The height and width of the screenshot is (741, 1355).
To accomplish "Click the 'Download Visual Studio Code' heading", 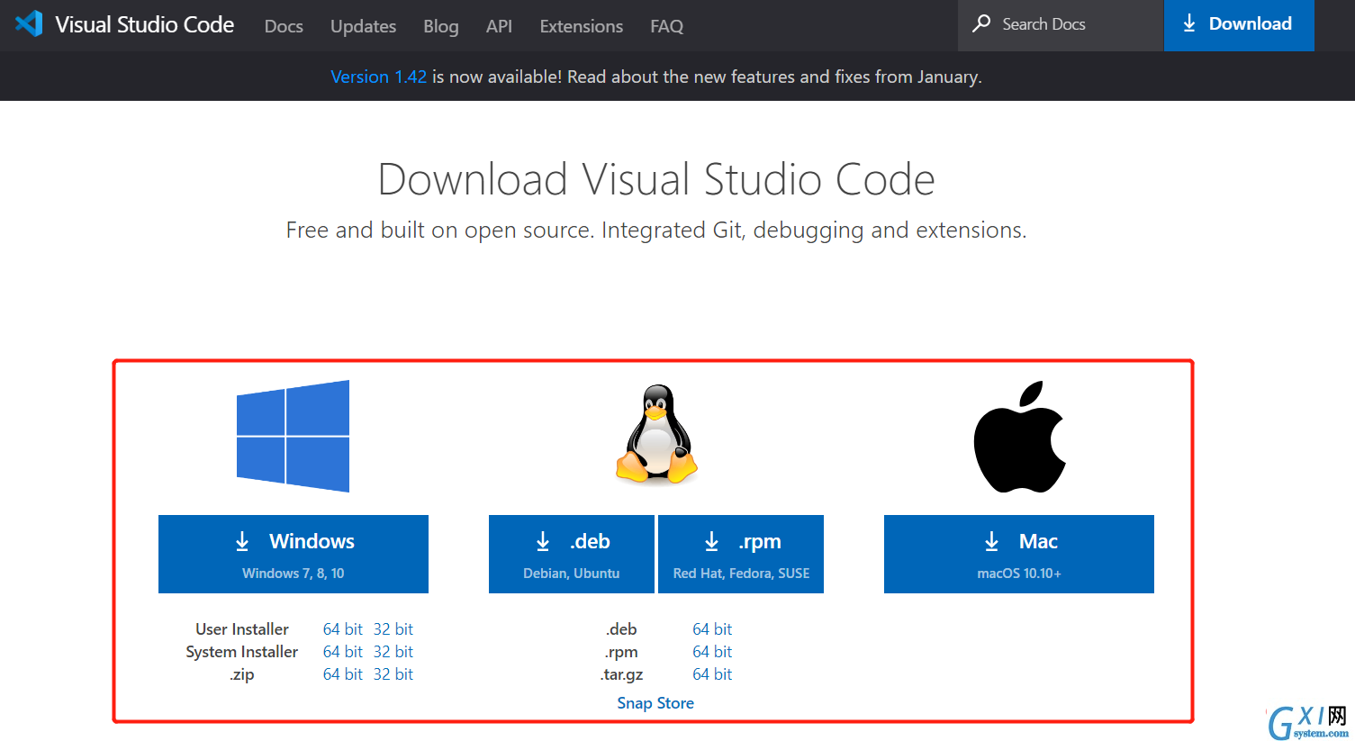I will coord(656,179).
